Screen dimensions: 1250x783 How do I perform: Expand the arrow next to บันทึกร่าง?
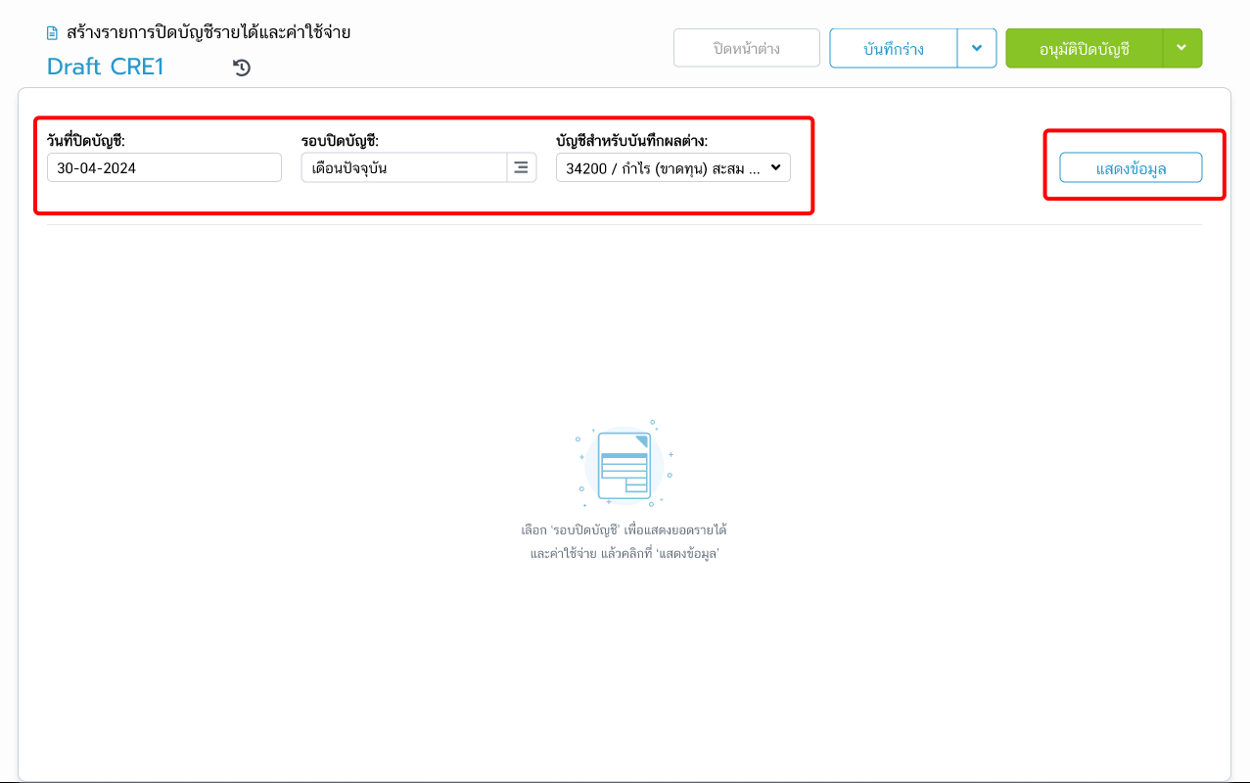pyautogui.click(x=977, y=48)
